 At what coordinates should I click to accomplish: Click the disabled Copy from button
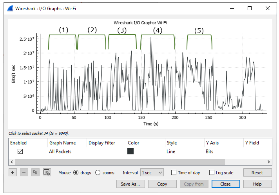click(194, 184)
